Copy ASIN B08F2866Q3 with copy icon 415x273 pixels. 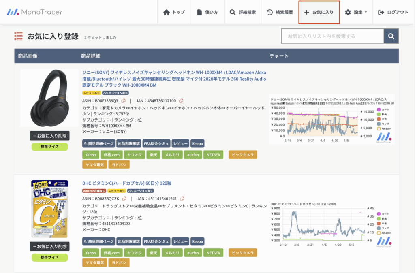[123, 101]
